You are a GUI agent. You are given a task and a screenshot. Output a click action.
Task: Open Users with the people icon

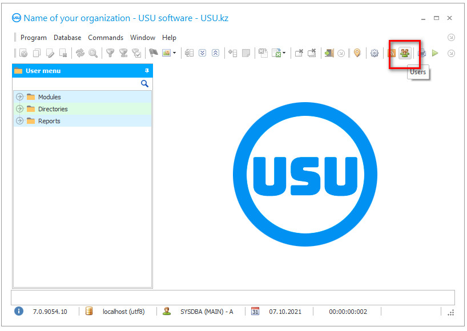coord(405,53)
